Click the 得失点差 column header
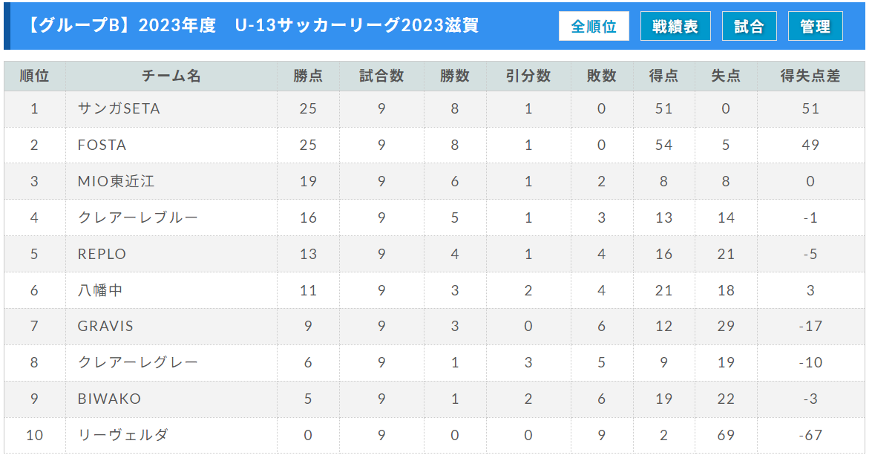This screenshot has height=458, width=872. click(x=810, y=76)
